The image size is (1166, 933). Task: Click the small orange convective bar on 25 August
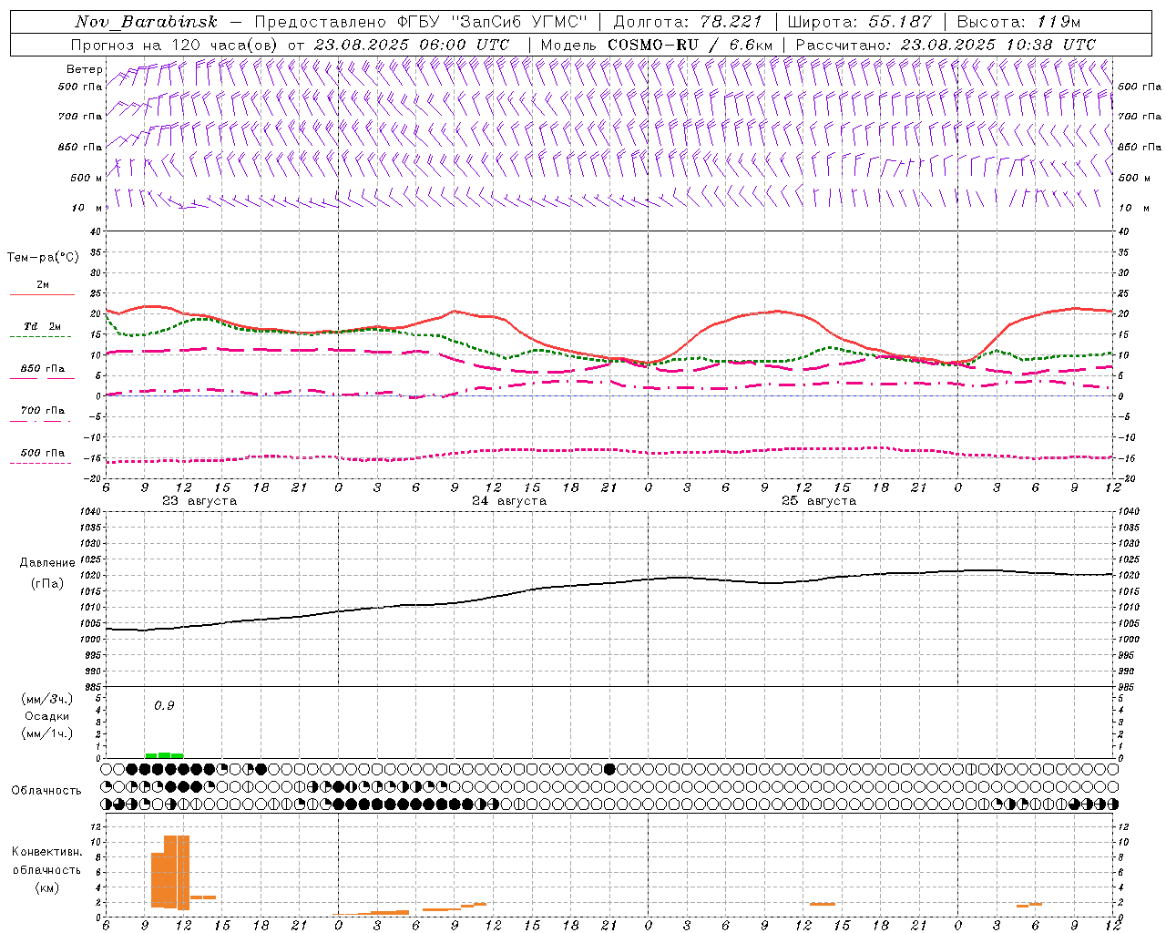point(822,904)
